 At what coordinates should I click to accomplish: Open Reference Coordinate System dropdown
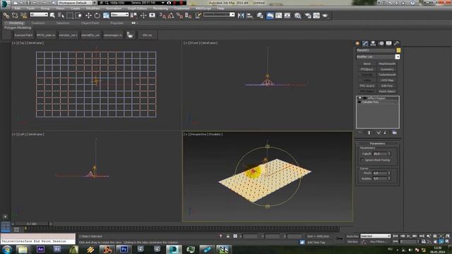tap(119, 15)
